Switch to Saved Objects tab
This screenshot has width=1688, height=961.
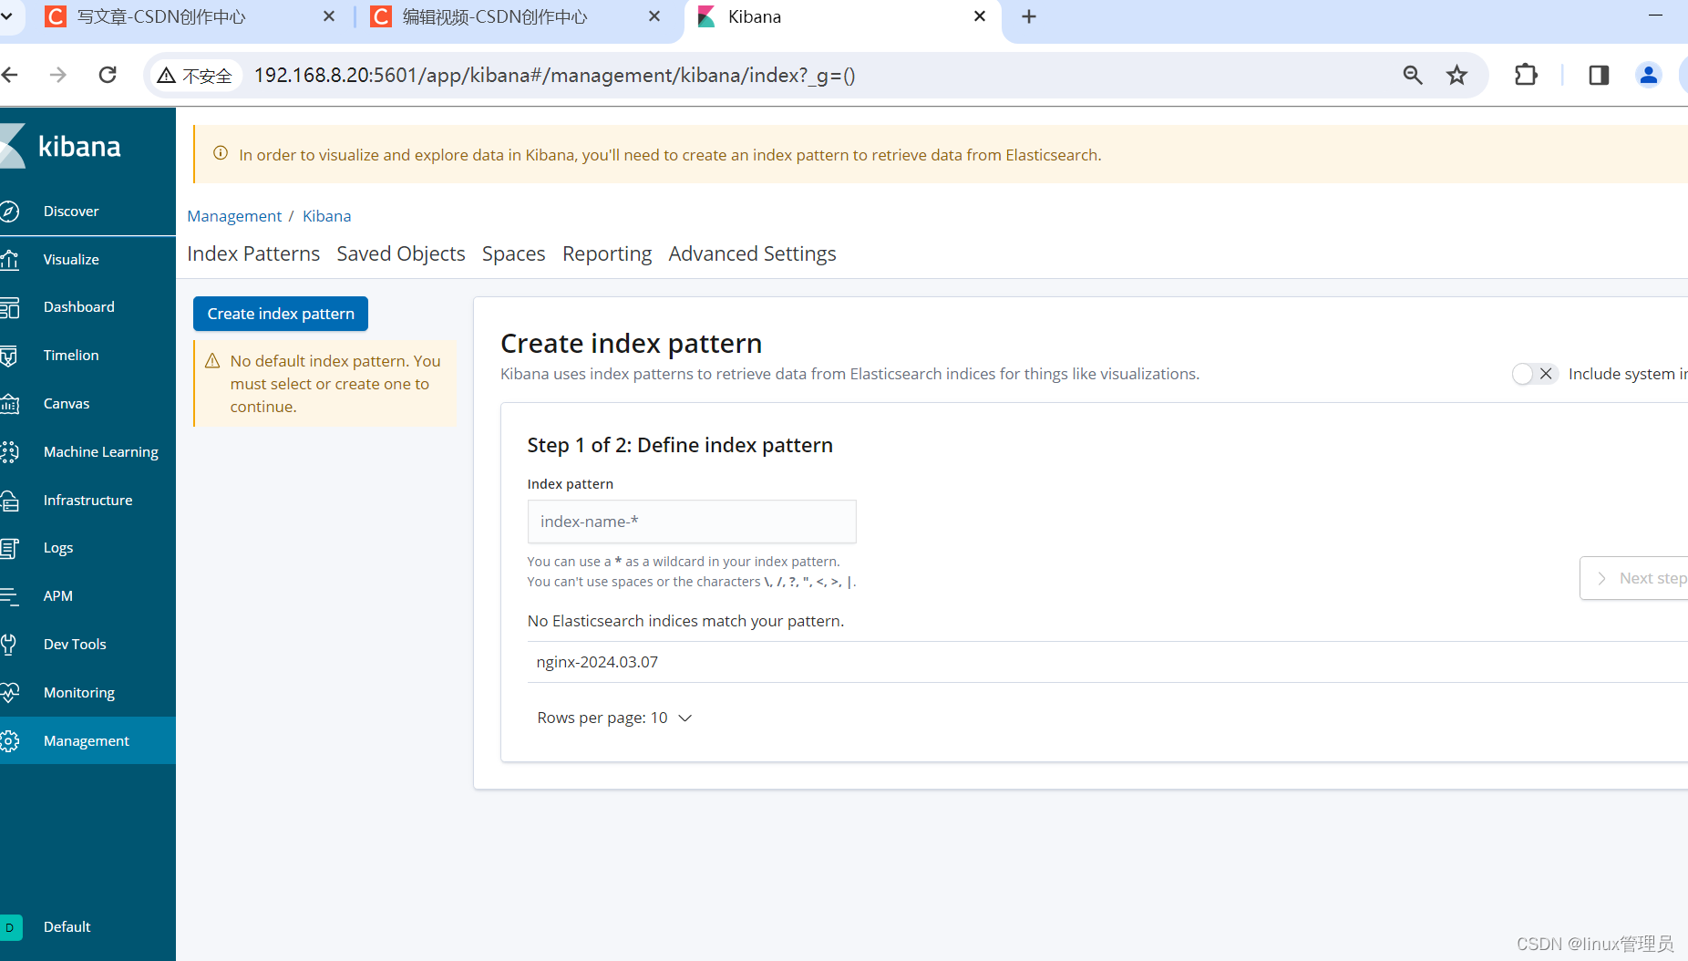(x=401, y=253)
